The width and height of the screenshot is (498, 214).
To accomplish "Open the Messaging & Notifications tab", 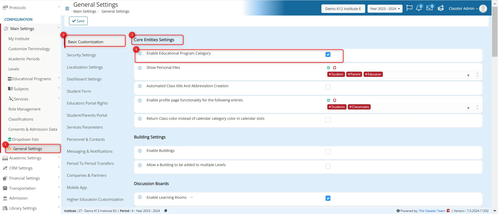I will (x=89, y=151).
